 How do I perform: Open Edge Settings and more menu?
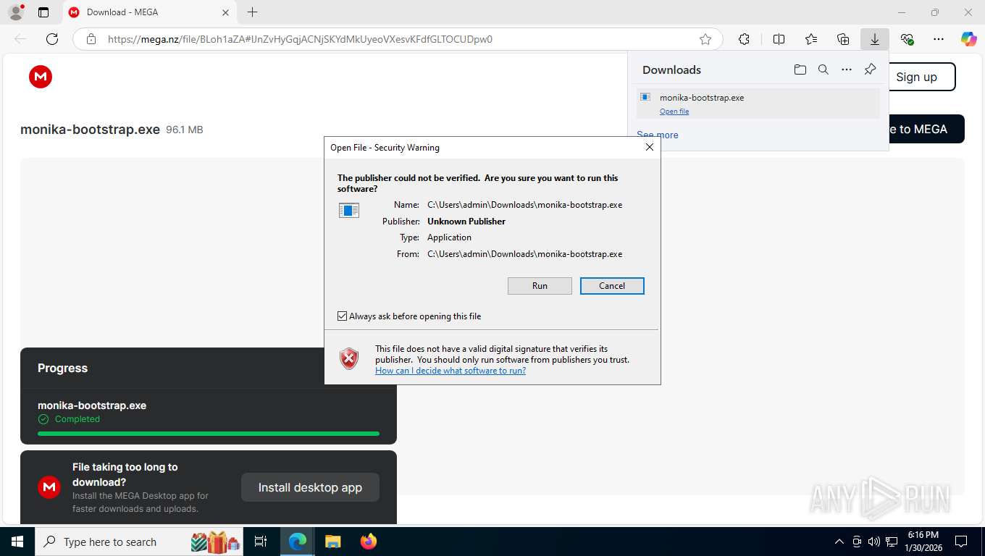[x=939, y=39]
